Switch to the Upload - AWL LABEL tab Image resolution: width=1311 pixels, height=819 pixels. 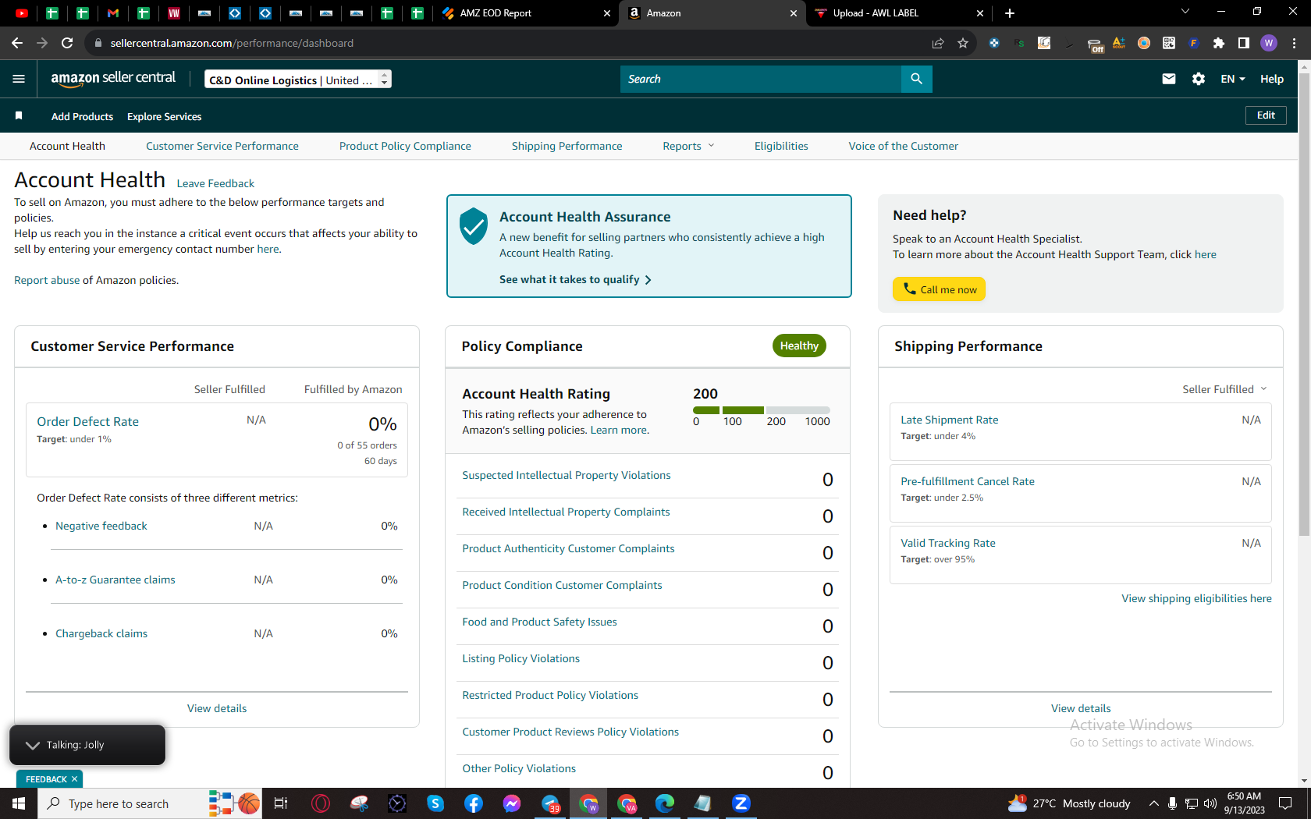pyautogui.click(x=899, y=13)
